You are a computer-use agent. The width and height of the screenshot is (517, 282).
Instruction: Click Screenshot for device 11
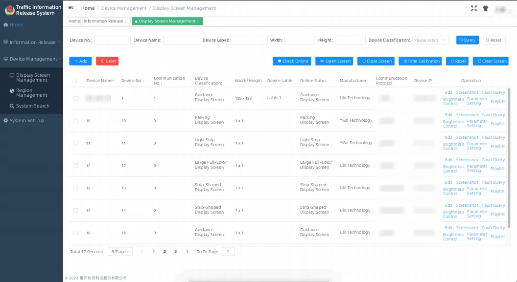(x=467, y=137)
